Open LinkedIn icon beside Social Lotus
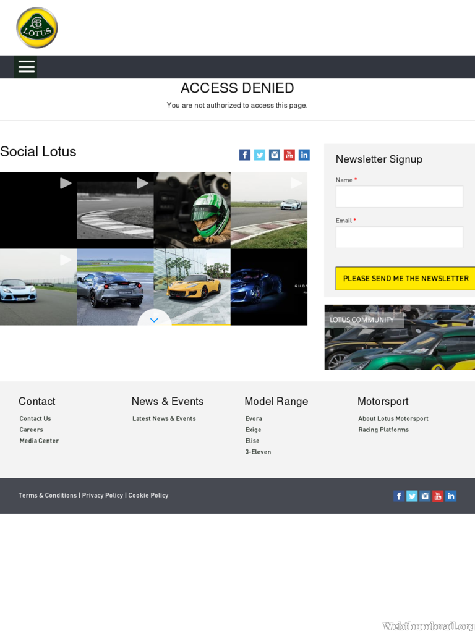Image resolution: width=475 pixels, height=631 pixels. click(304, 155)
